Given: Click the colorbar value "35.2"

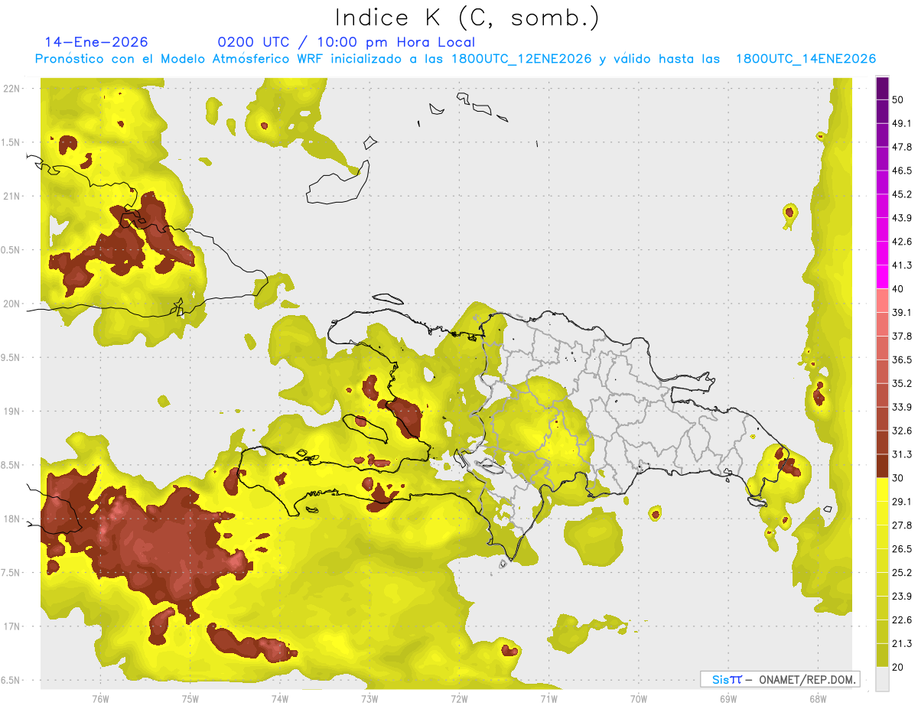Looking at the screenshot, I should (x=902, y=383).
